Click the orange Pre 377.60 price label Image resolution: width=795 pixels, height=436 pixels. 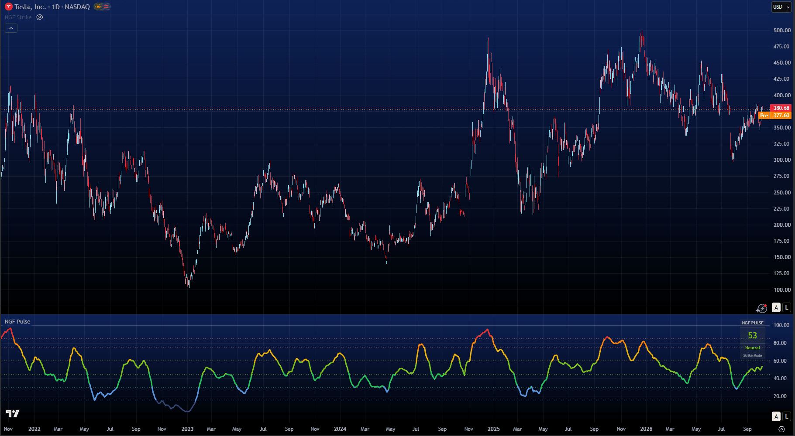(x=775, y=116)
